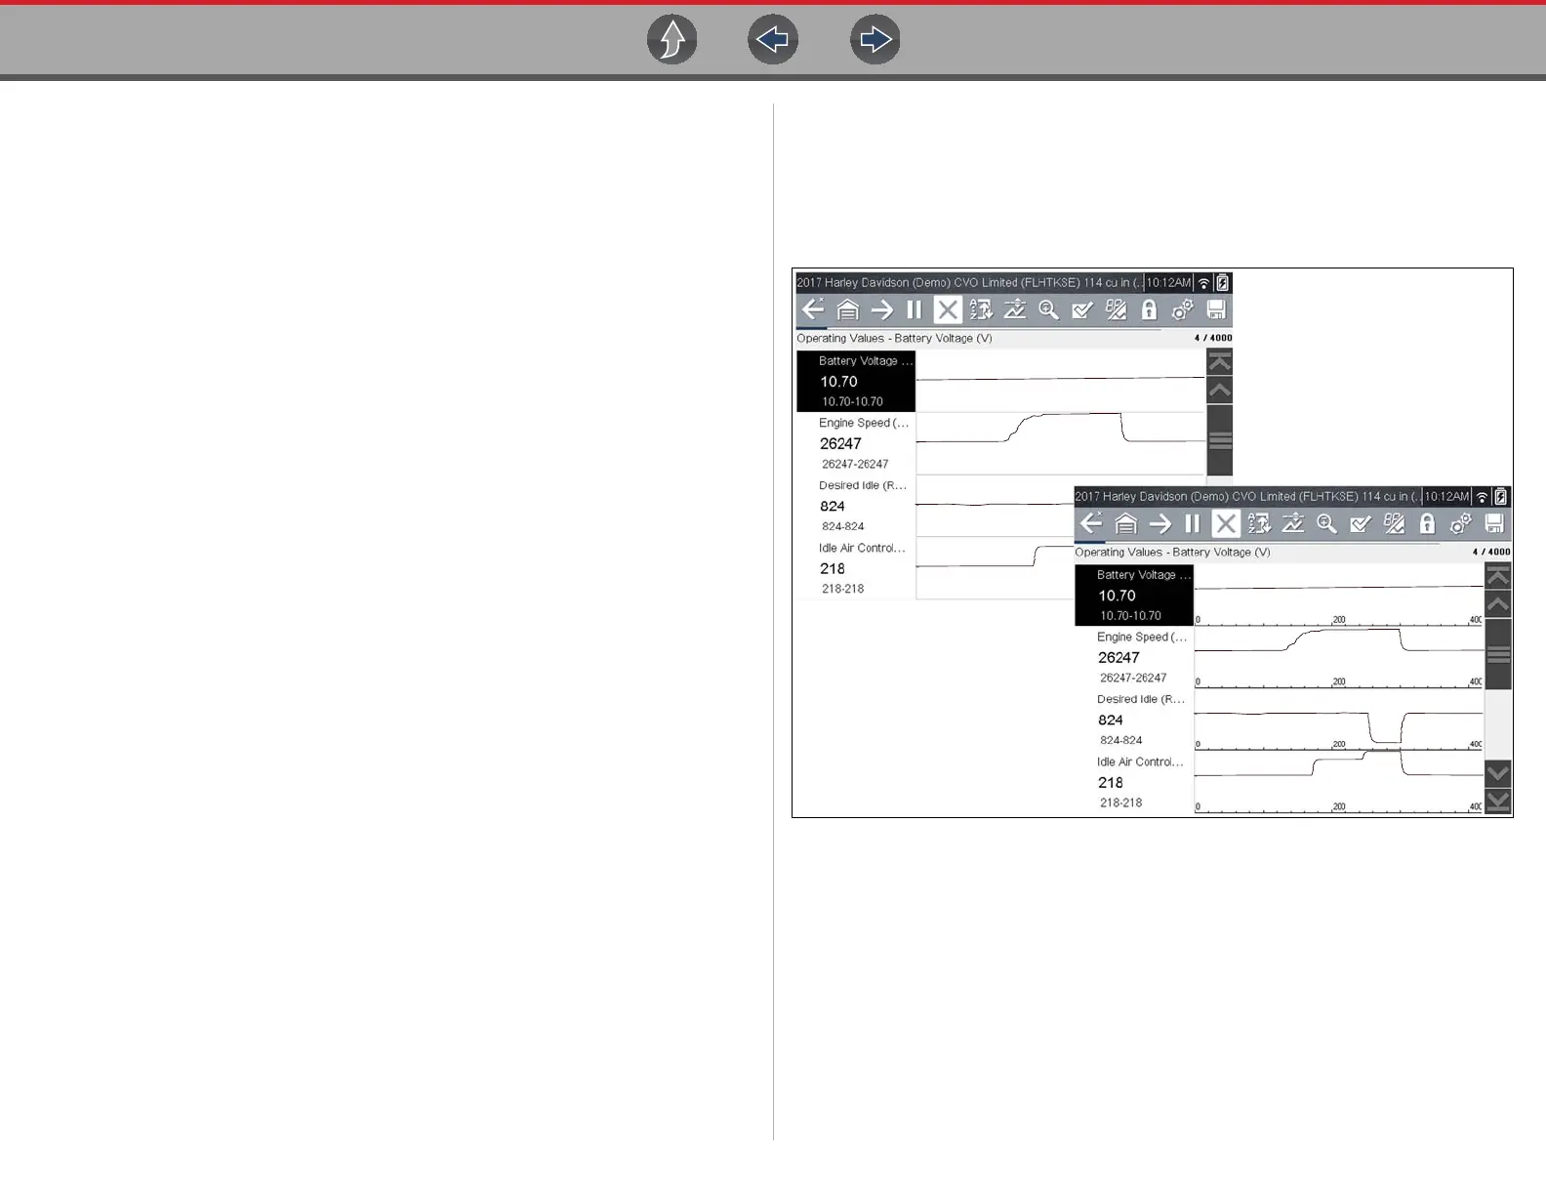Click single up chevron in upper screenshot
Image resolution: width=1546 pixels, height=1195 pixels.
point(1220,391)
